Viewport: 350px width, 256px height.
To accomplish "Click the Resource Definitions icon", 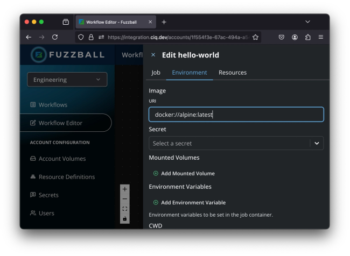I will tap(33, 177).
